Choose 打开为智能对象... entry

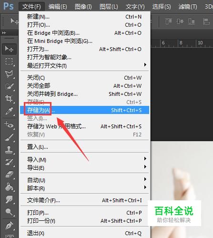pos(84,57)
